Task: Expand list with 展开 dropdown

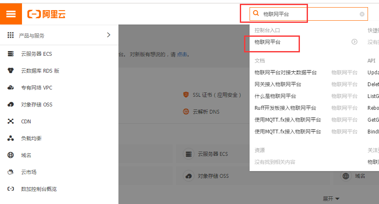Action: tap(331, 199)
